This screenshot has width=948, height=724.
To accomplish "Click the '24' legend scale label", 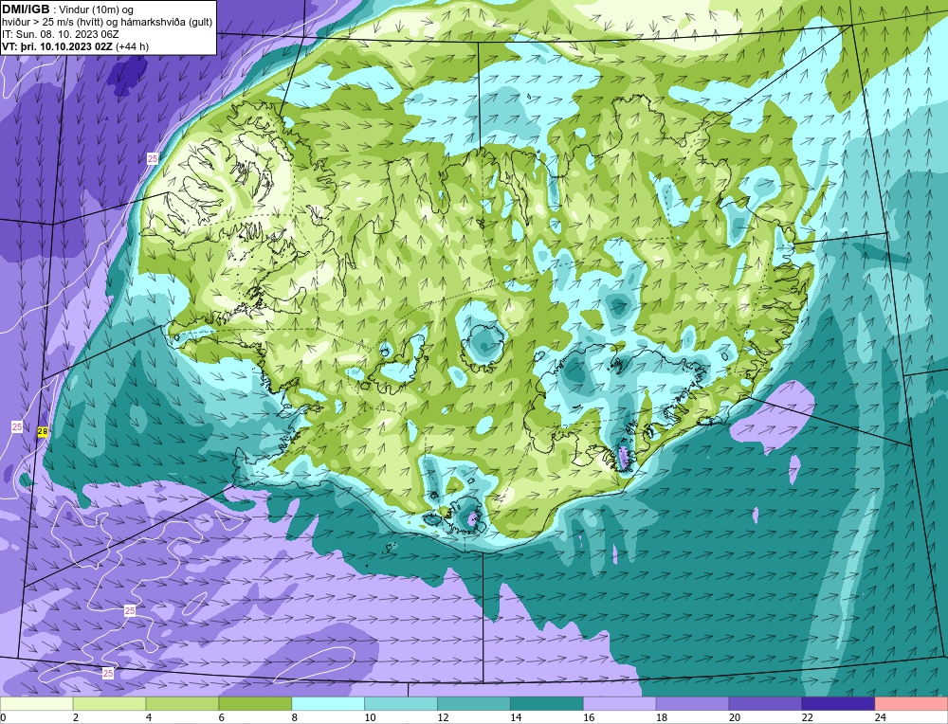I will (x=881, y=717).
